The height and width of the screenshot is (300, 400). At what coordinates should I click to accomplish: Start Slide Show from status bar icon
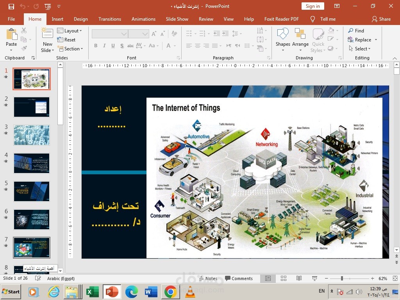click(314, 278)
